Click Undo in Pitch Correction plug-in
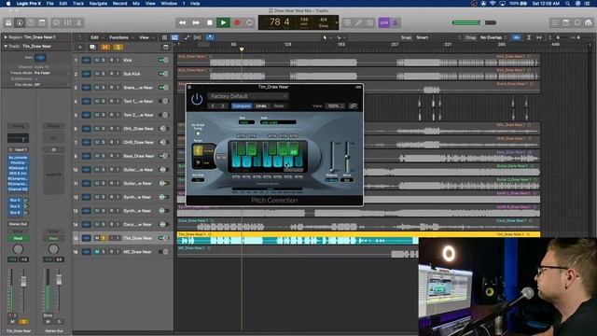The height and width of the screenshot is (336, 597). 261,105
